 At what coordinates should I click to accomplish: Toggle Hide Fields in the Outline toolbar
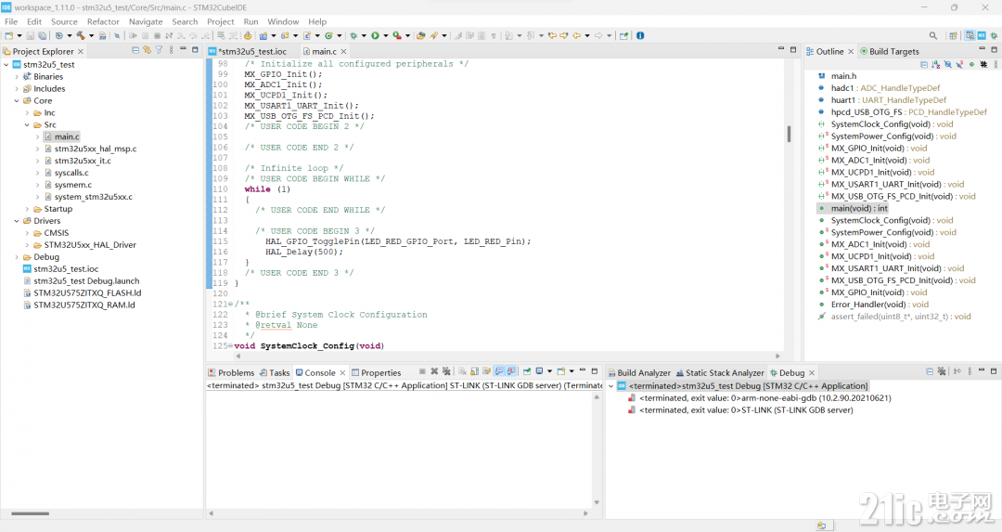click(947, 65)
